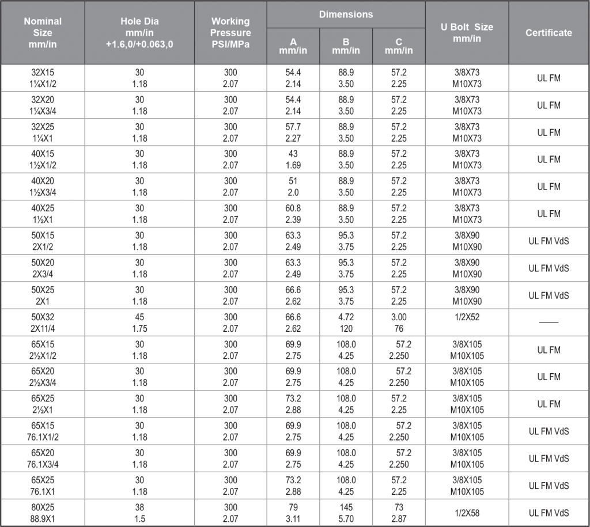Select the 65X20 76.1X3/4 size cell

click(43, 458)
